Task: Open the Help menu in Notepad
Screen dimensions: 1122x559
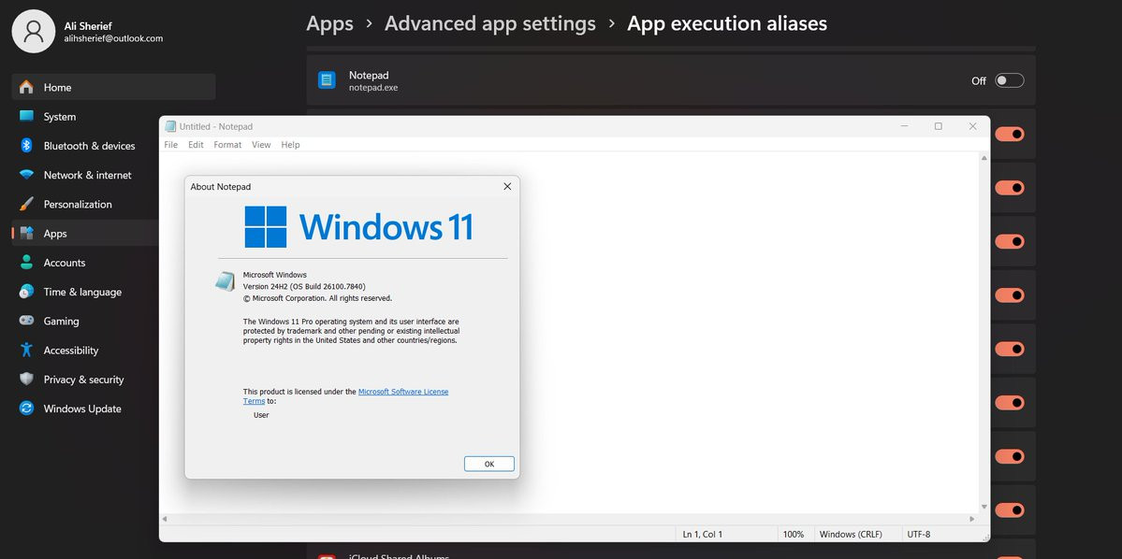Action: pyautogui.click(x=290, y=144)
